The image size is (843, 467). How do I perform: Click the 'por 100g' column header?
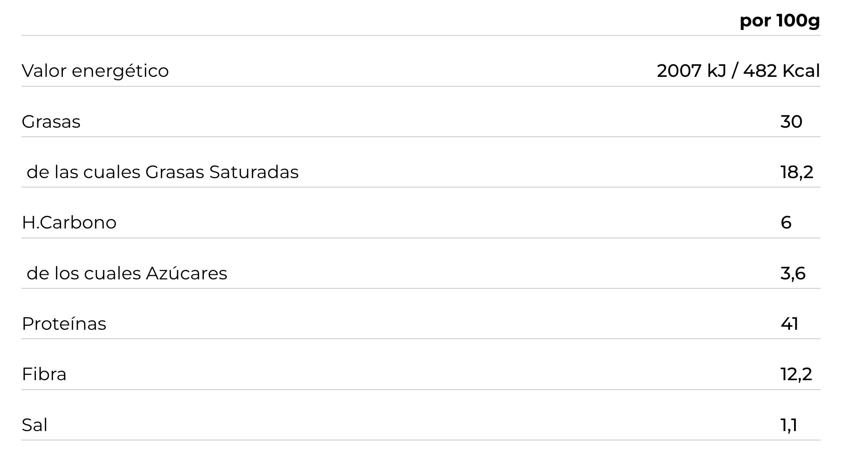click(780, 21)
